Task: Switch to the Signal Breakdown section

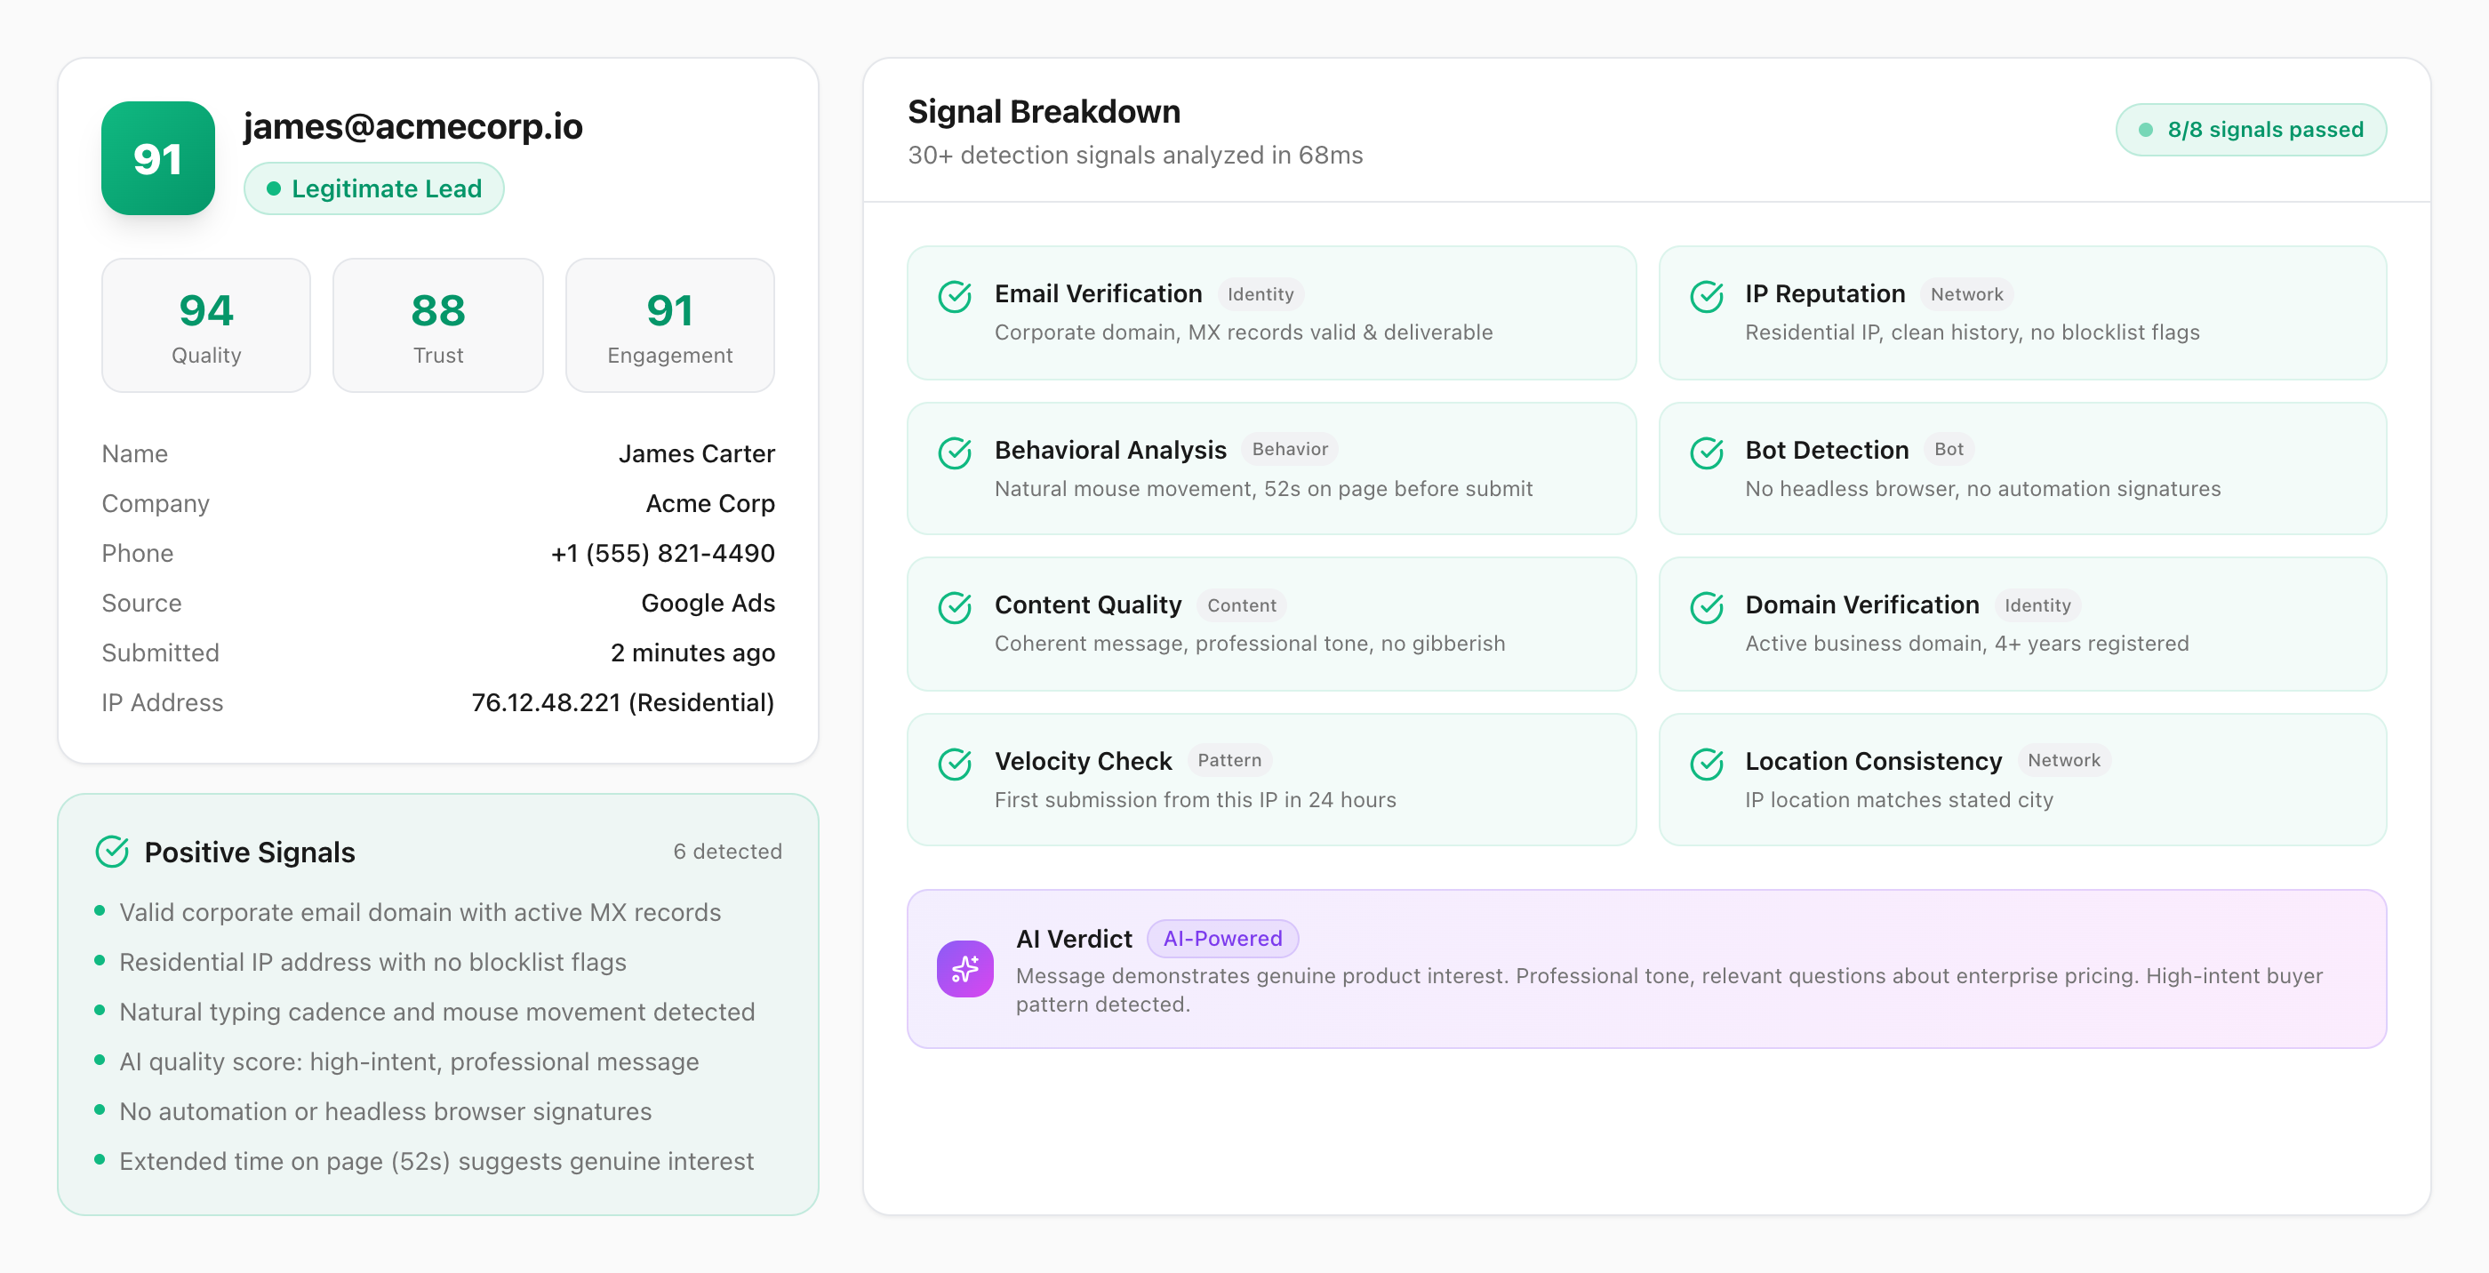Action: pos(1044,110)
